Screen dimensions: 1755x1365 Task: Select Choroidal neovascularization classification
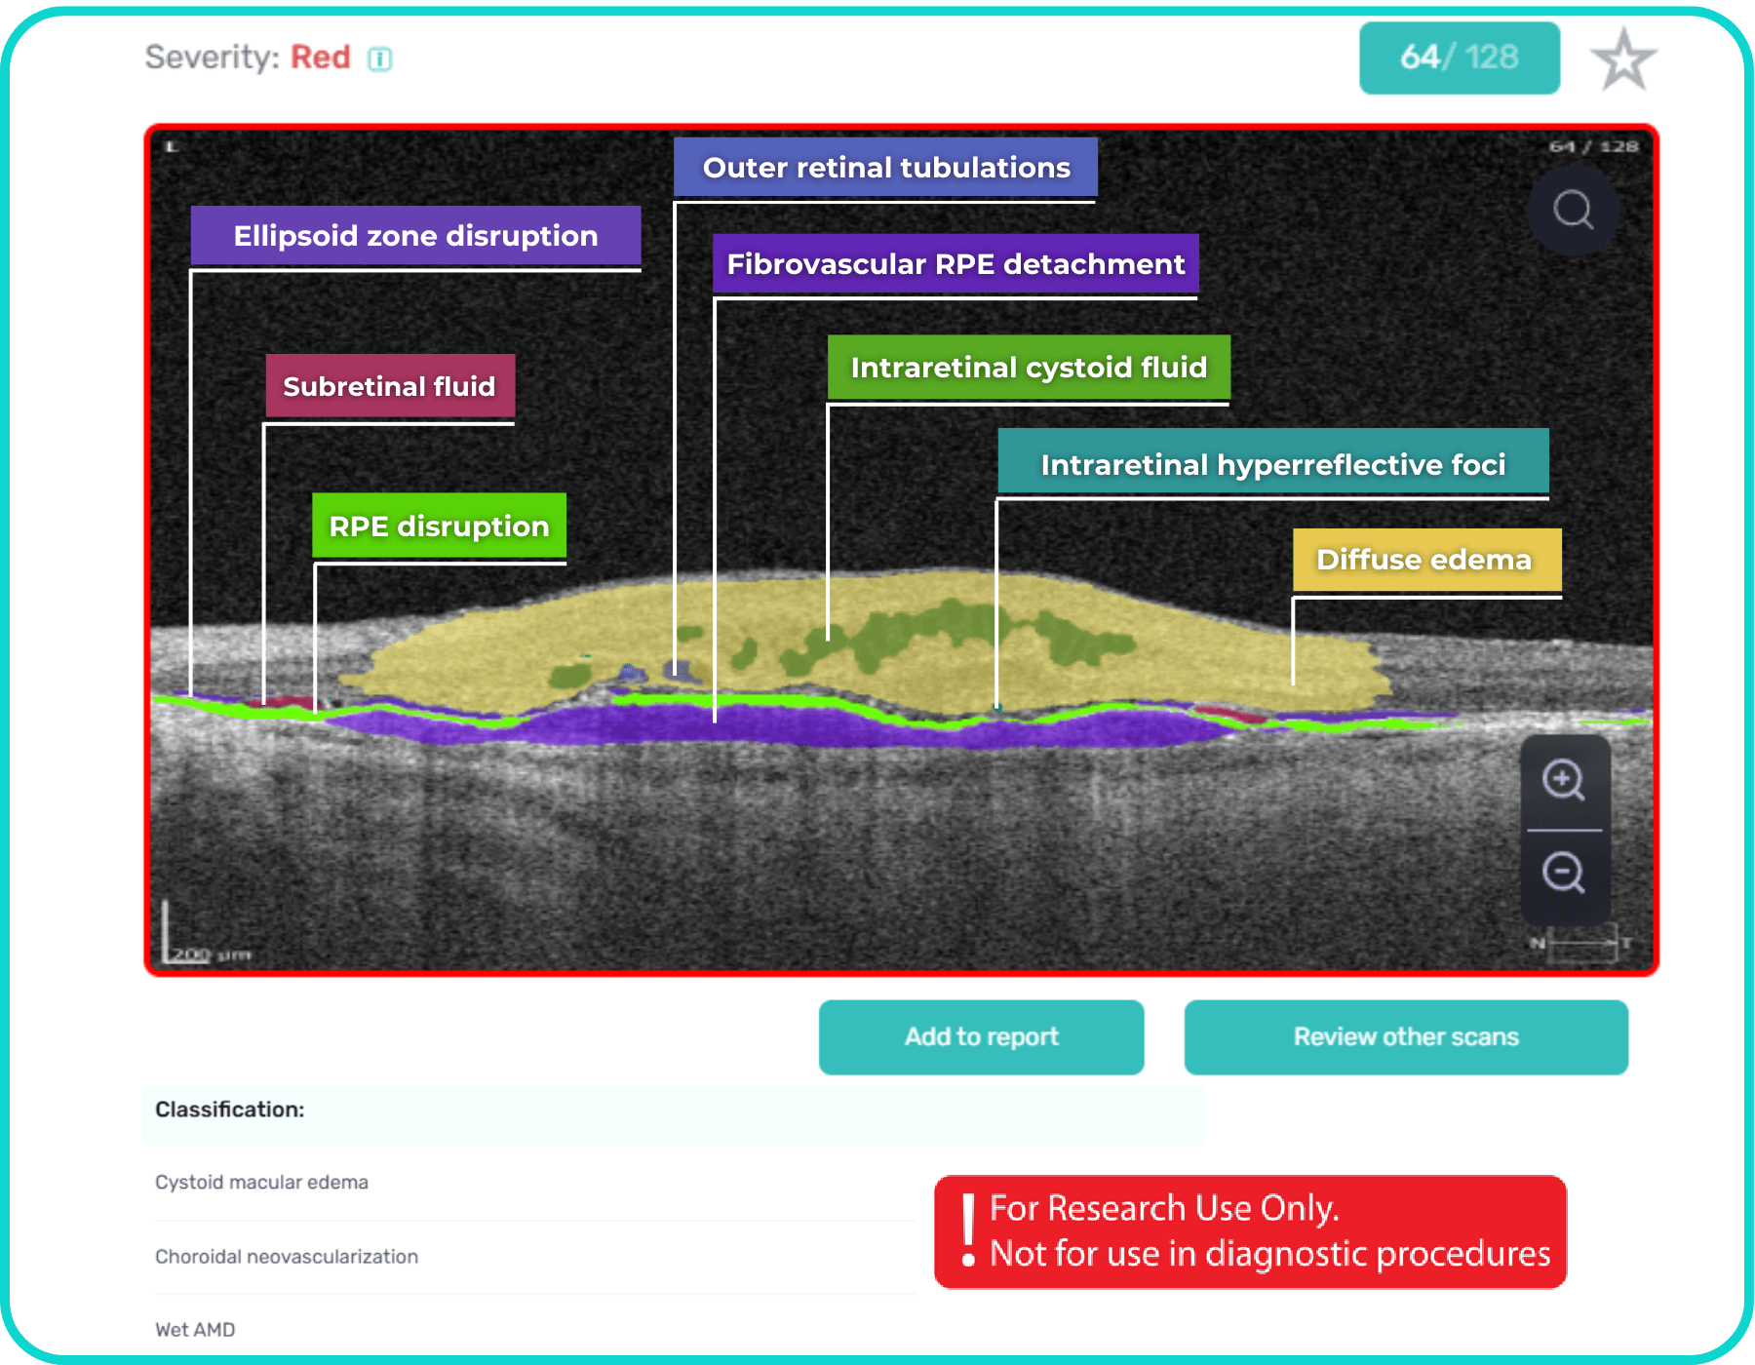point(287,1256)
